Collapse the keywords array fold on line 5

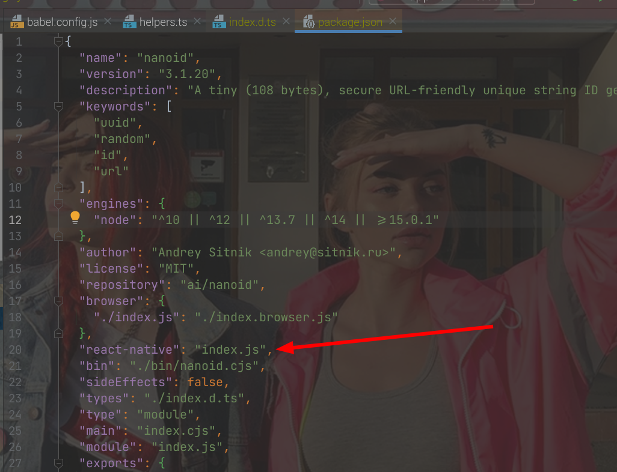tap(58, 106)
